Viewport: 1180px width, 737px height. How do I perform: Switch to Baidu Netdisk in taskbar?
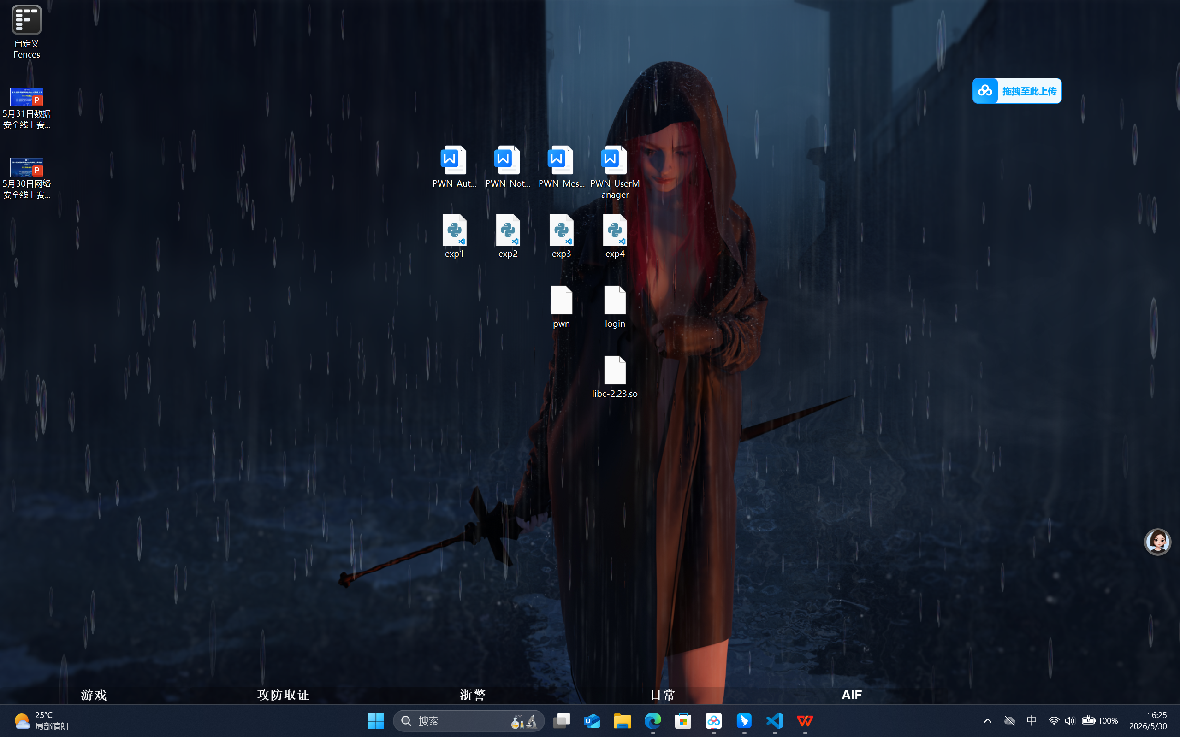713,721
